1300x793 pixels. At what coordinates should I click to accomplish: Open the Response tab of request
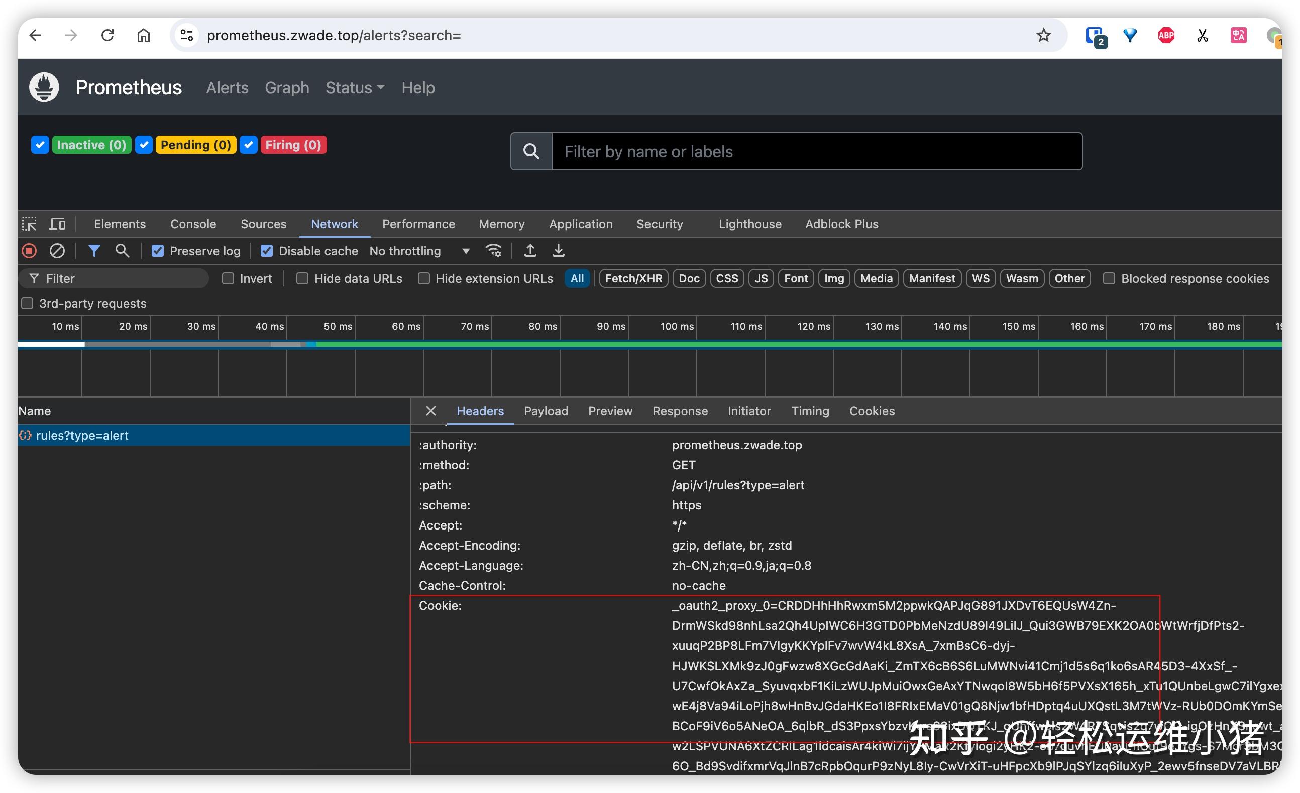680,411
